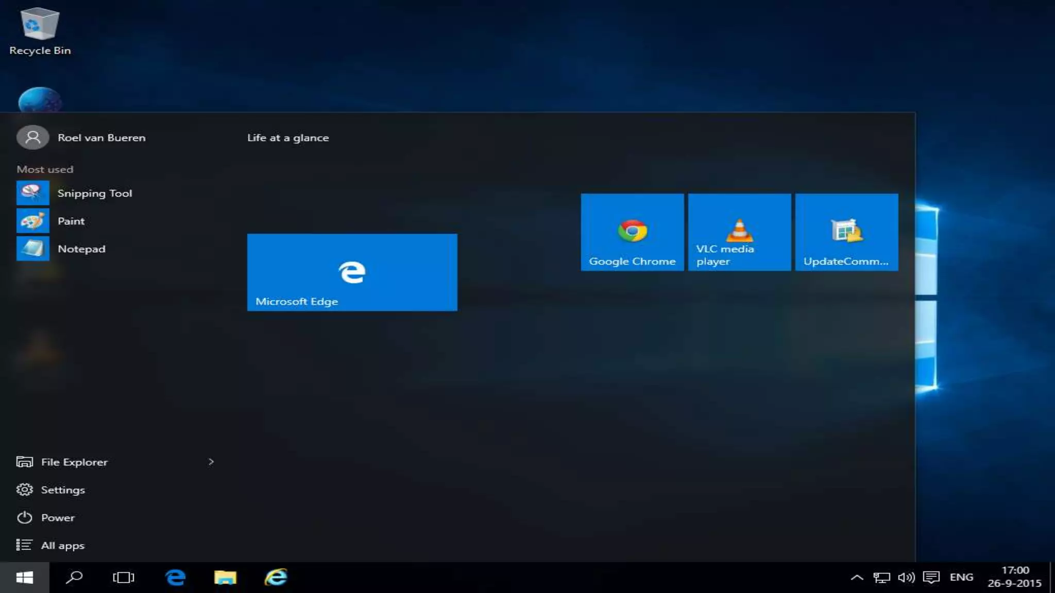The image size is (1055, 593).
Task: Click the Roel van Bueren user account
Action: pyautogui.click(x=81, y=137)
